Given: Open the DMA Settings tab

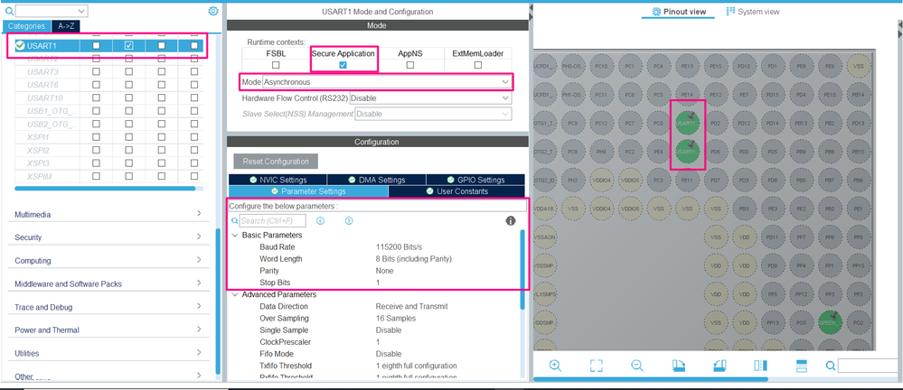Looking at the screenshot, I should (x=377, y=180).
